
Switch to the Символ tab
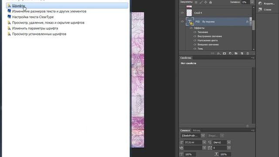pos(185,130)
